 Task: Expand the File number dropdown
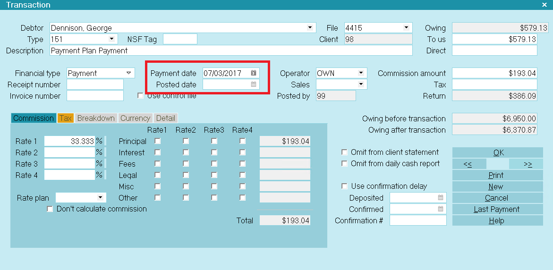click(x=406, y=27)
